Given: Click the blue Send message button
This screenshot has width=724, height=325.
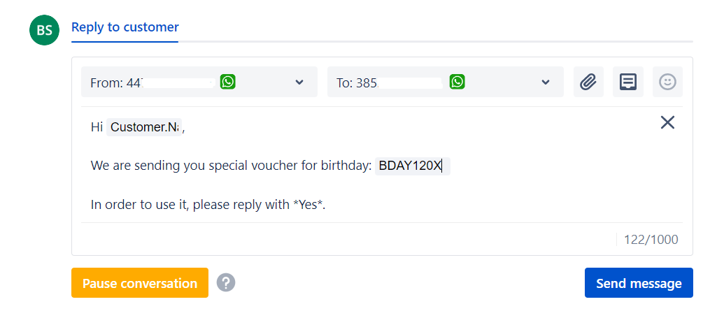Looking at the screenshot, I should point(639,283).
